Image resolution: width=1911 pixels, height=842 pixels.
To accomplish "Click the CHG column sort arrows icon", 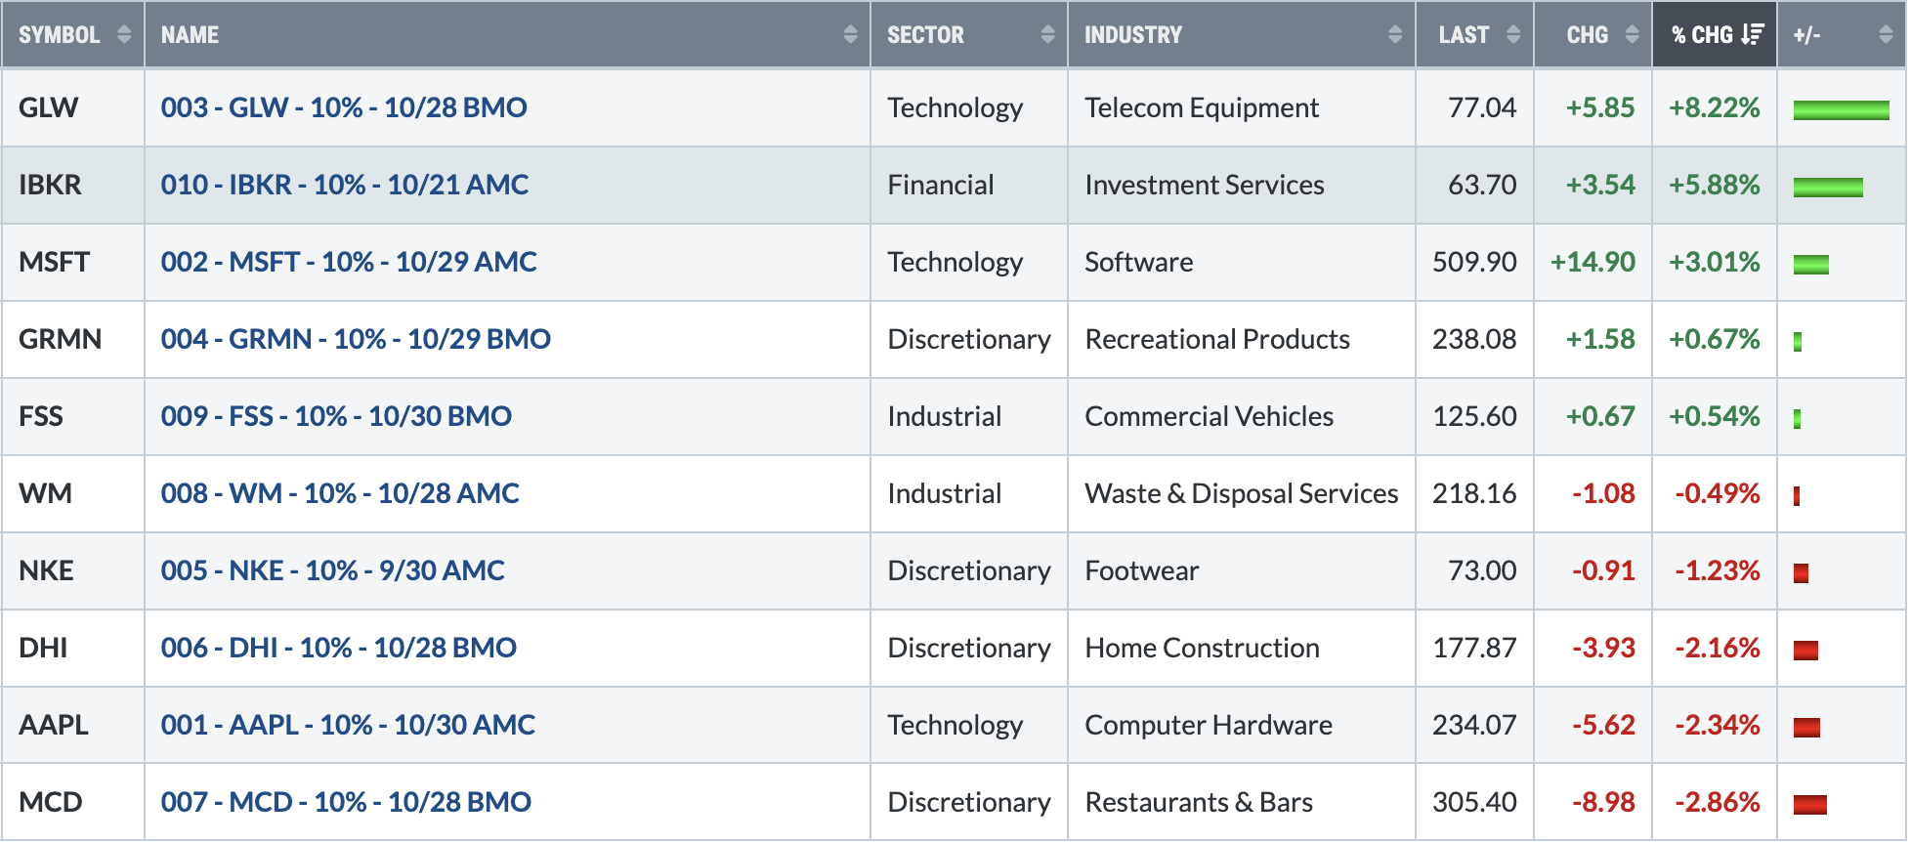I will point(1633,34).
